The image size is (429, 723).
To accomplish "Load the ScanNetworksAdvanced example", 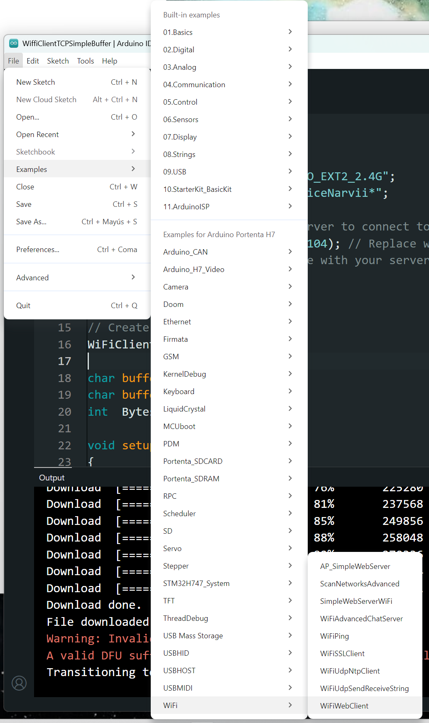I will click(x=365, y=584).
